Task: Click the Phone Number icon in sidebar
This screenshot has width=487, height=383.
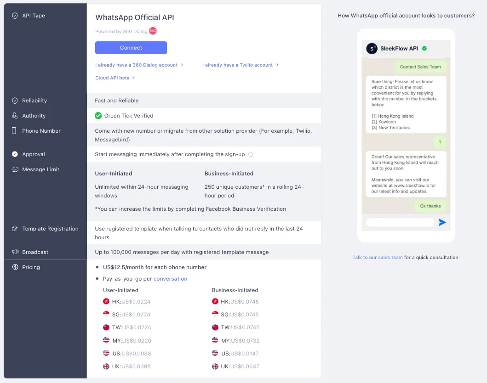Action: 13,131
